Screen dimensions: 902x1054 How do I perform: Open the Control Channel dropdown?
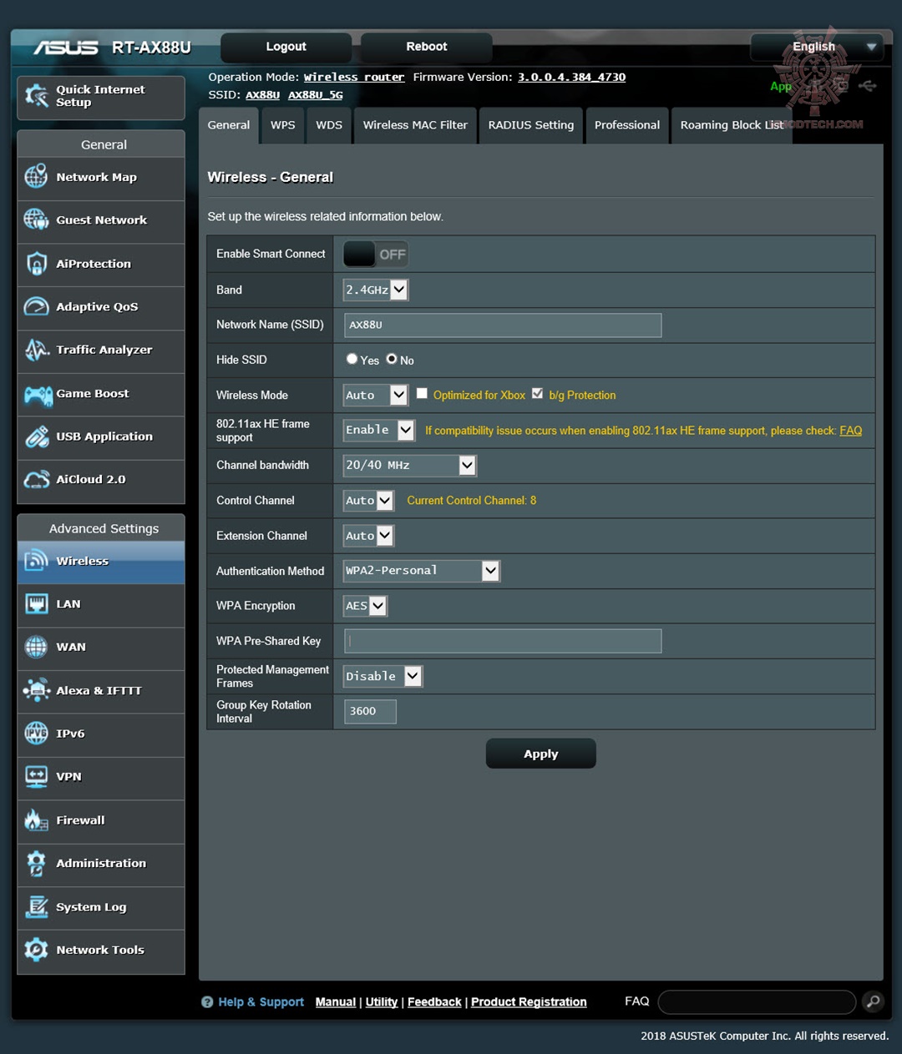tap(368, 500)
